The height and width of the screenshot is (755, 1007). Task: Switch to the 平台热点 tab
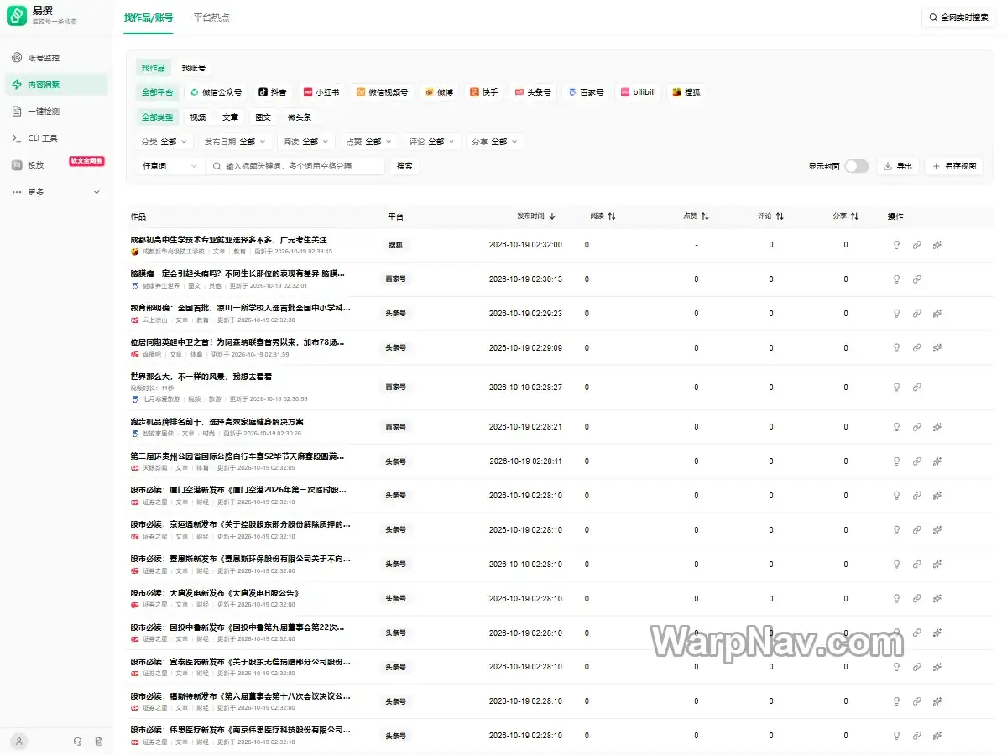(x=211, y=18)
